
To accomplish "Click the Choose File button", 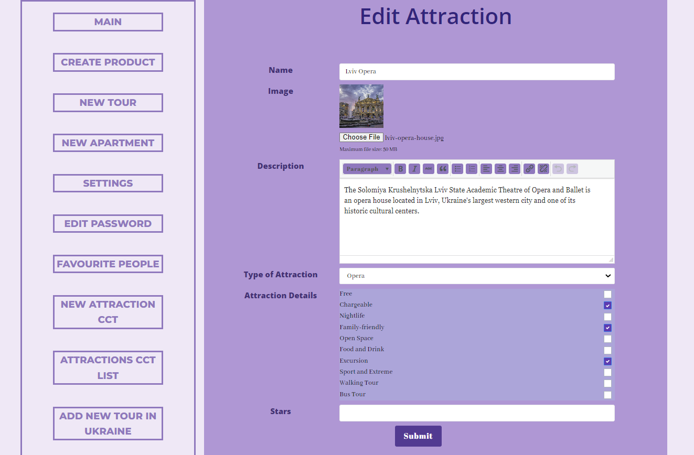I will (x=361, y=137).
